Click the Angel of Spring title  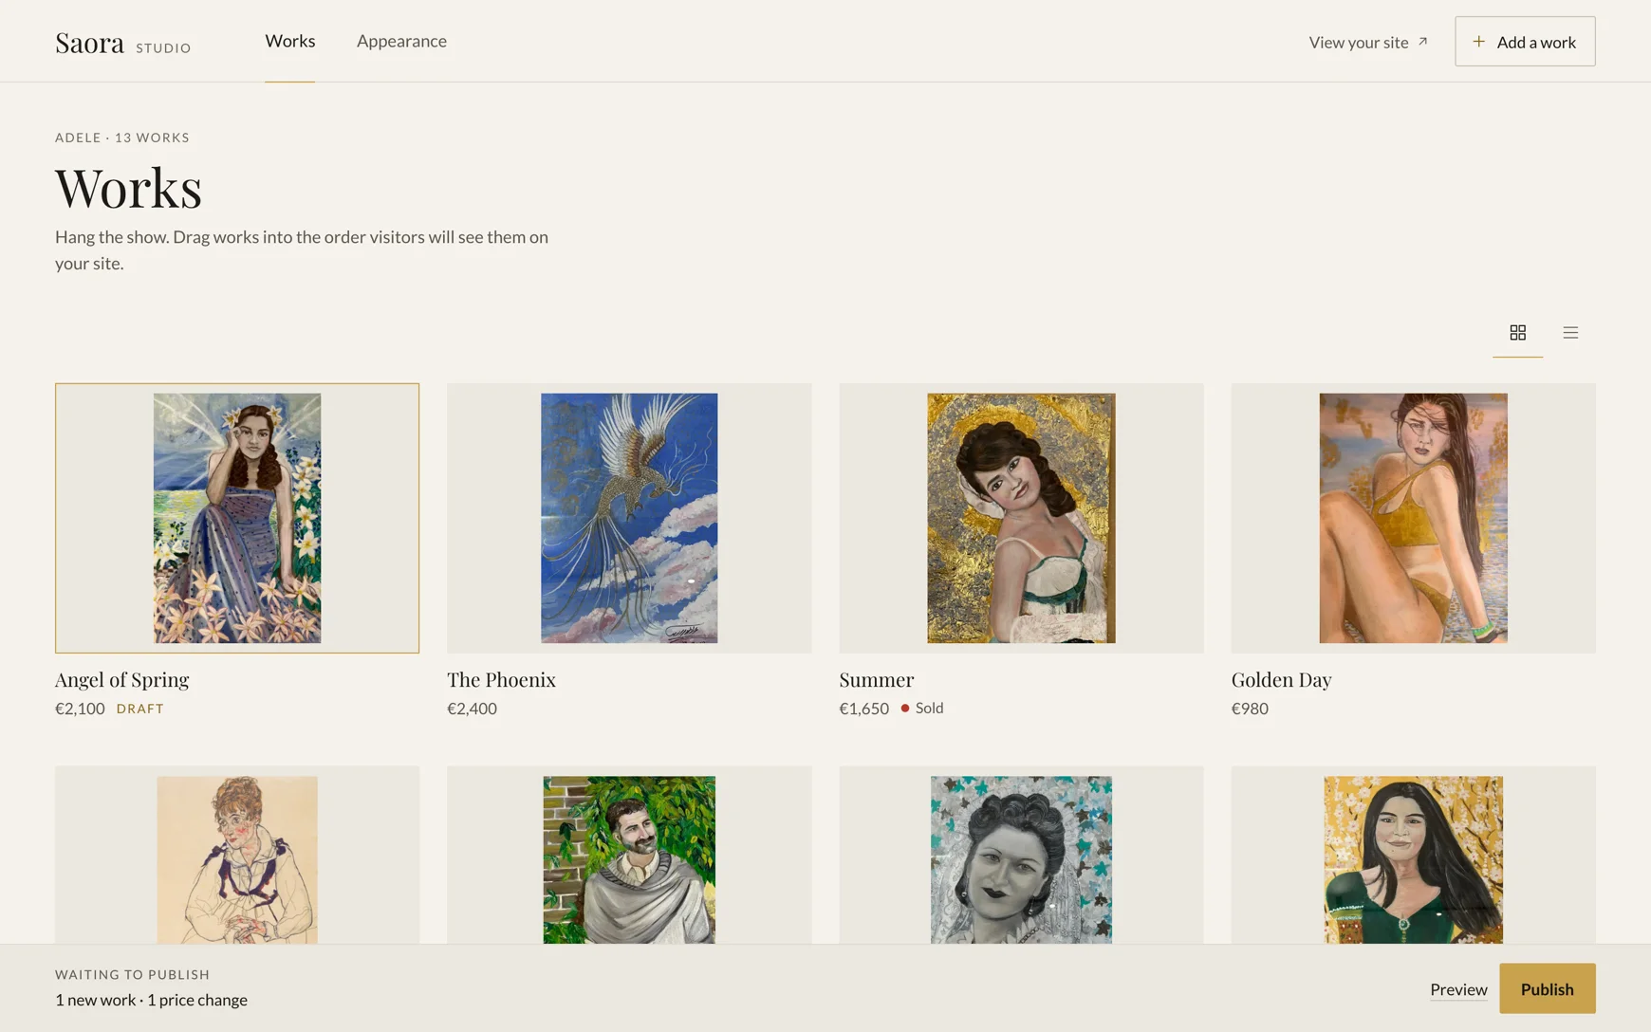(121, 679)
